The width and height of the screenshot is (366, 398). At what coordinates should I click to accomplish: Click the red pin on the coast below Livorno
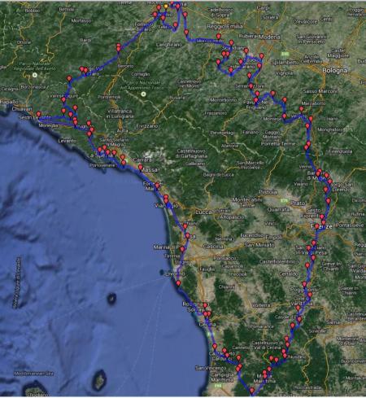tap(178, 283)
